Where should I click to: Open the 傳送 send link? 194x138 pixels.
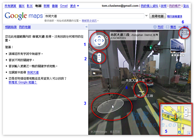coord(173,27)
